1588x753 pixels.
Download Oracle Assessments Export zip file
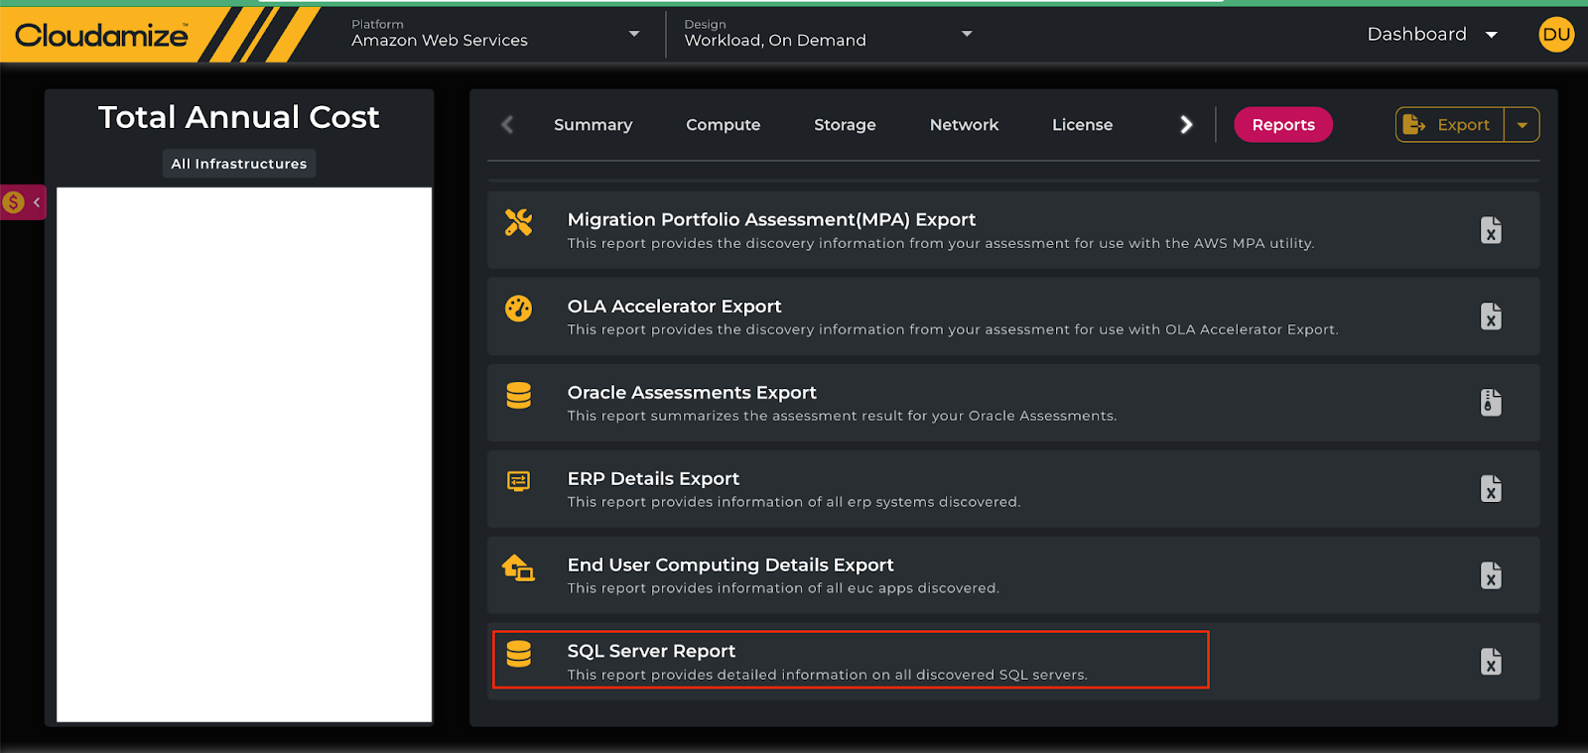pos(1490,403)
